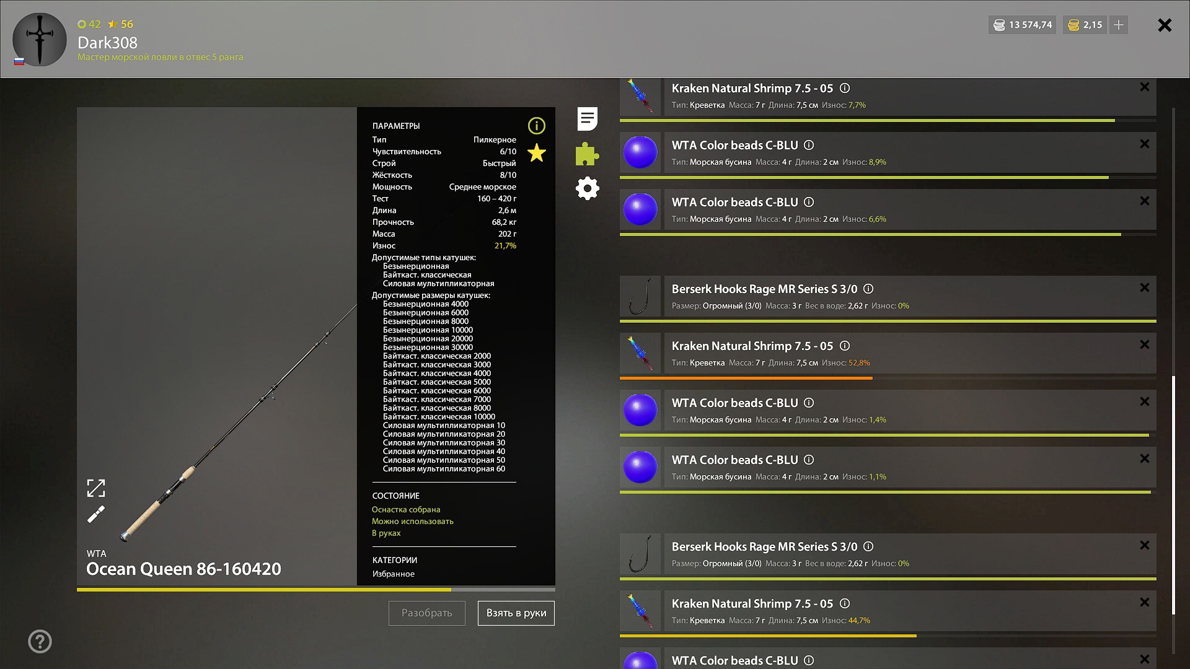
Task: Show info for Kraken Shrimp with 7,7% wear
Action: [845, 88]
